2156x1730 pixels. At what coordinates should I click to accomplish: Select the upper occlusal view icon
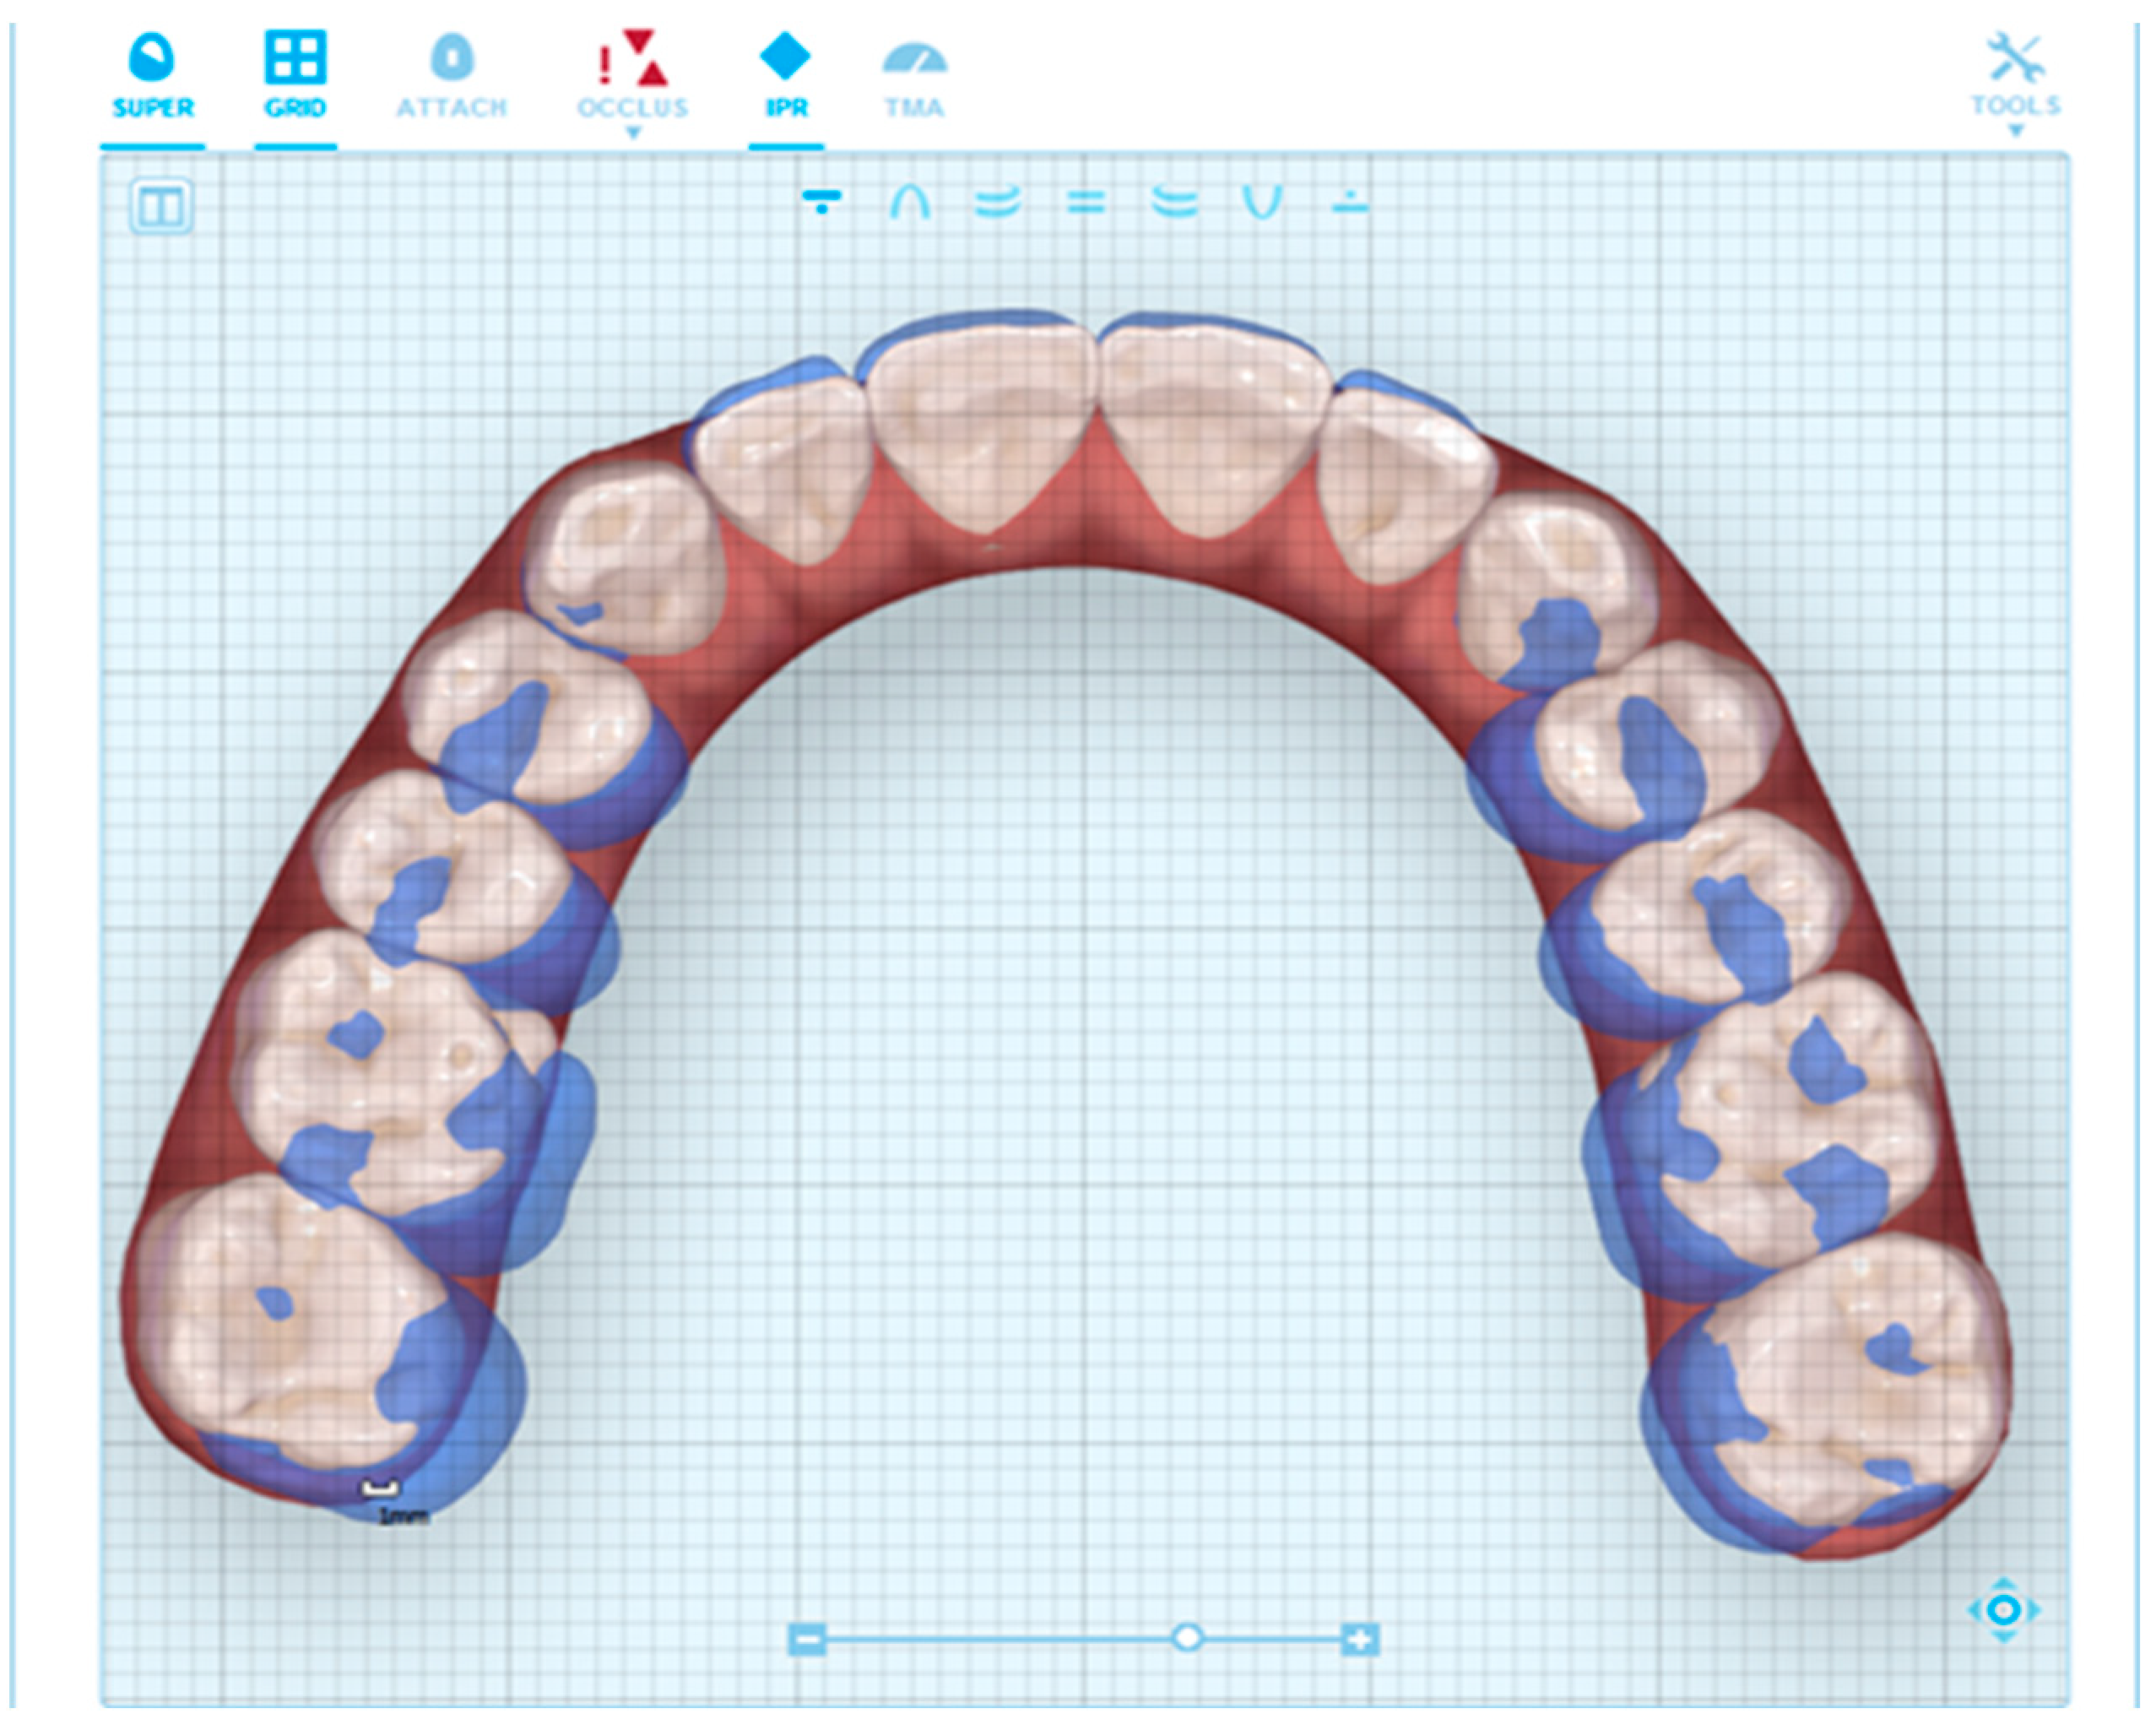pos(821,203)
